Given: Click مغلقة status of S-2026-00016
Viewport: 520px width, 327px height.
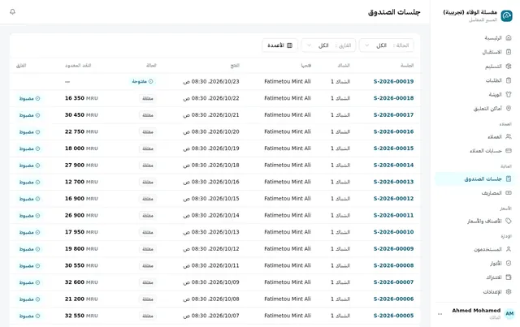Looking at the screenshot, I should 148,132.
